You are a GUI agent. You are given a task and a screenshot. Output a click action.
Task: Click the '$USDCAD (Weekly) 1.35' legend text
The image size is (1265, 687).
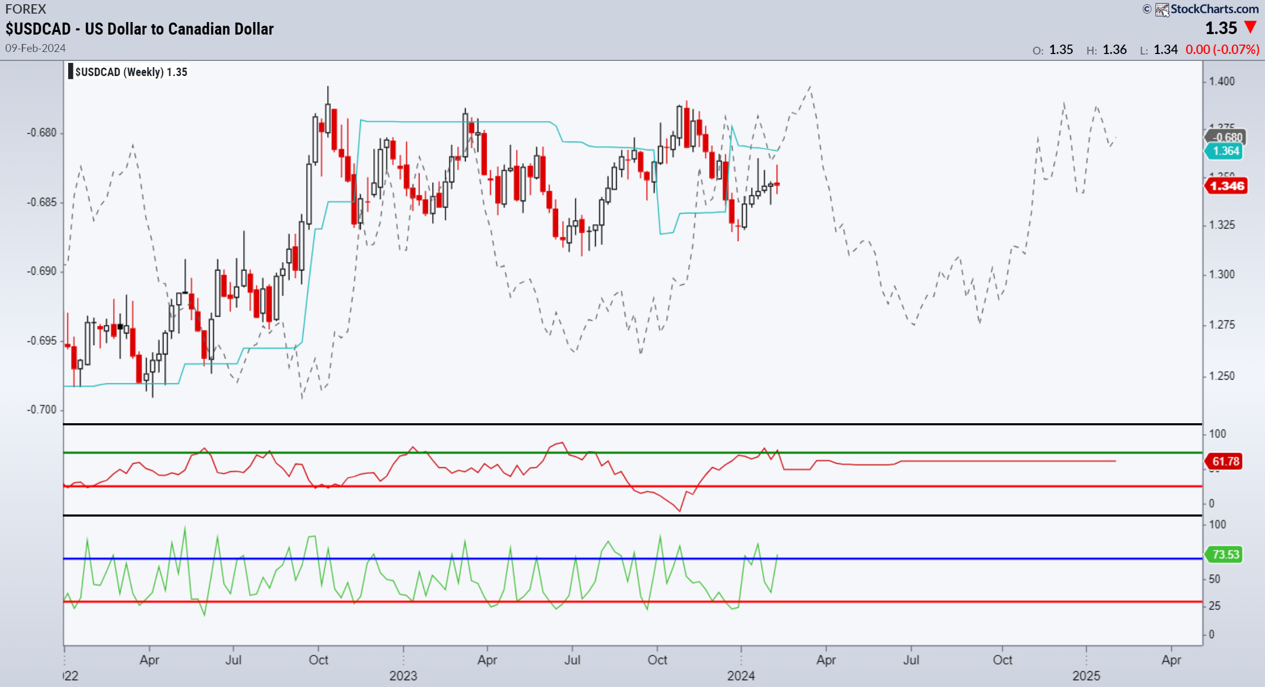tap(131, 72)
